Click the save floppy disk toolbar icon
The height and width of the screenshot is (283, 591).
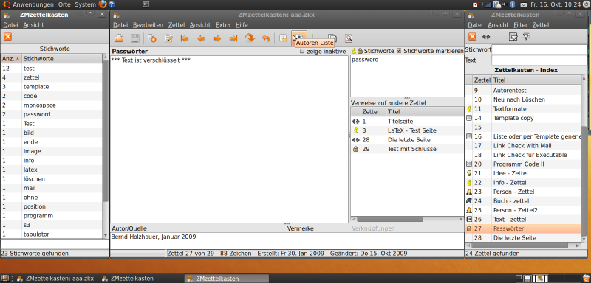click(x=135, y=38)
